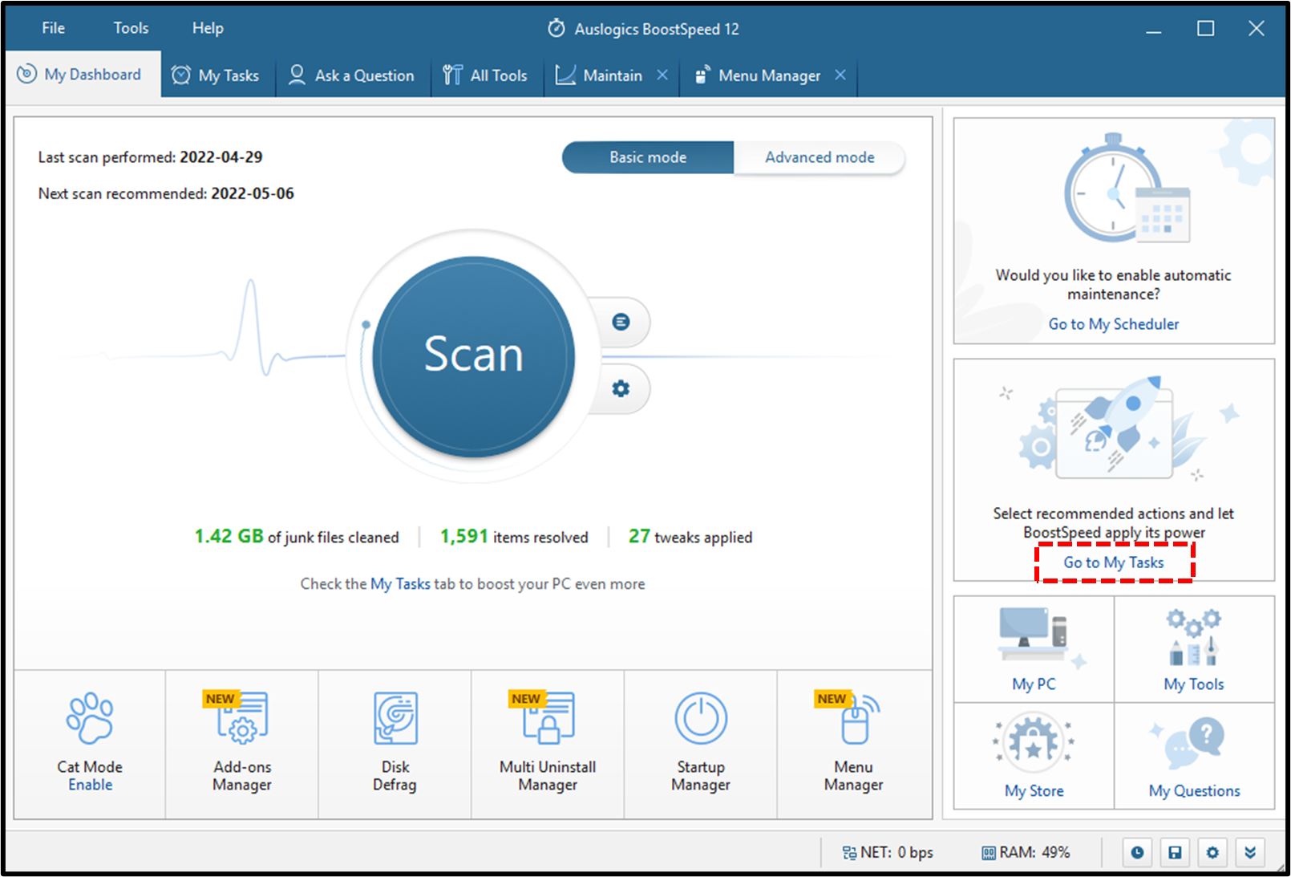Open My Questions tile
This screenshot has height=877, width=1291.
click(x=1194, y=756)
